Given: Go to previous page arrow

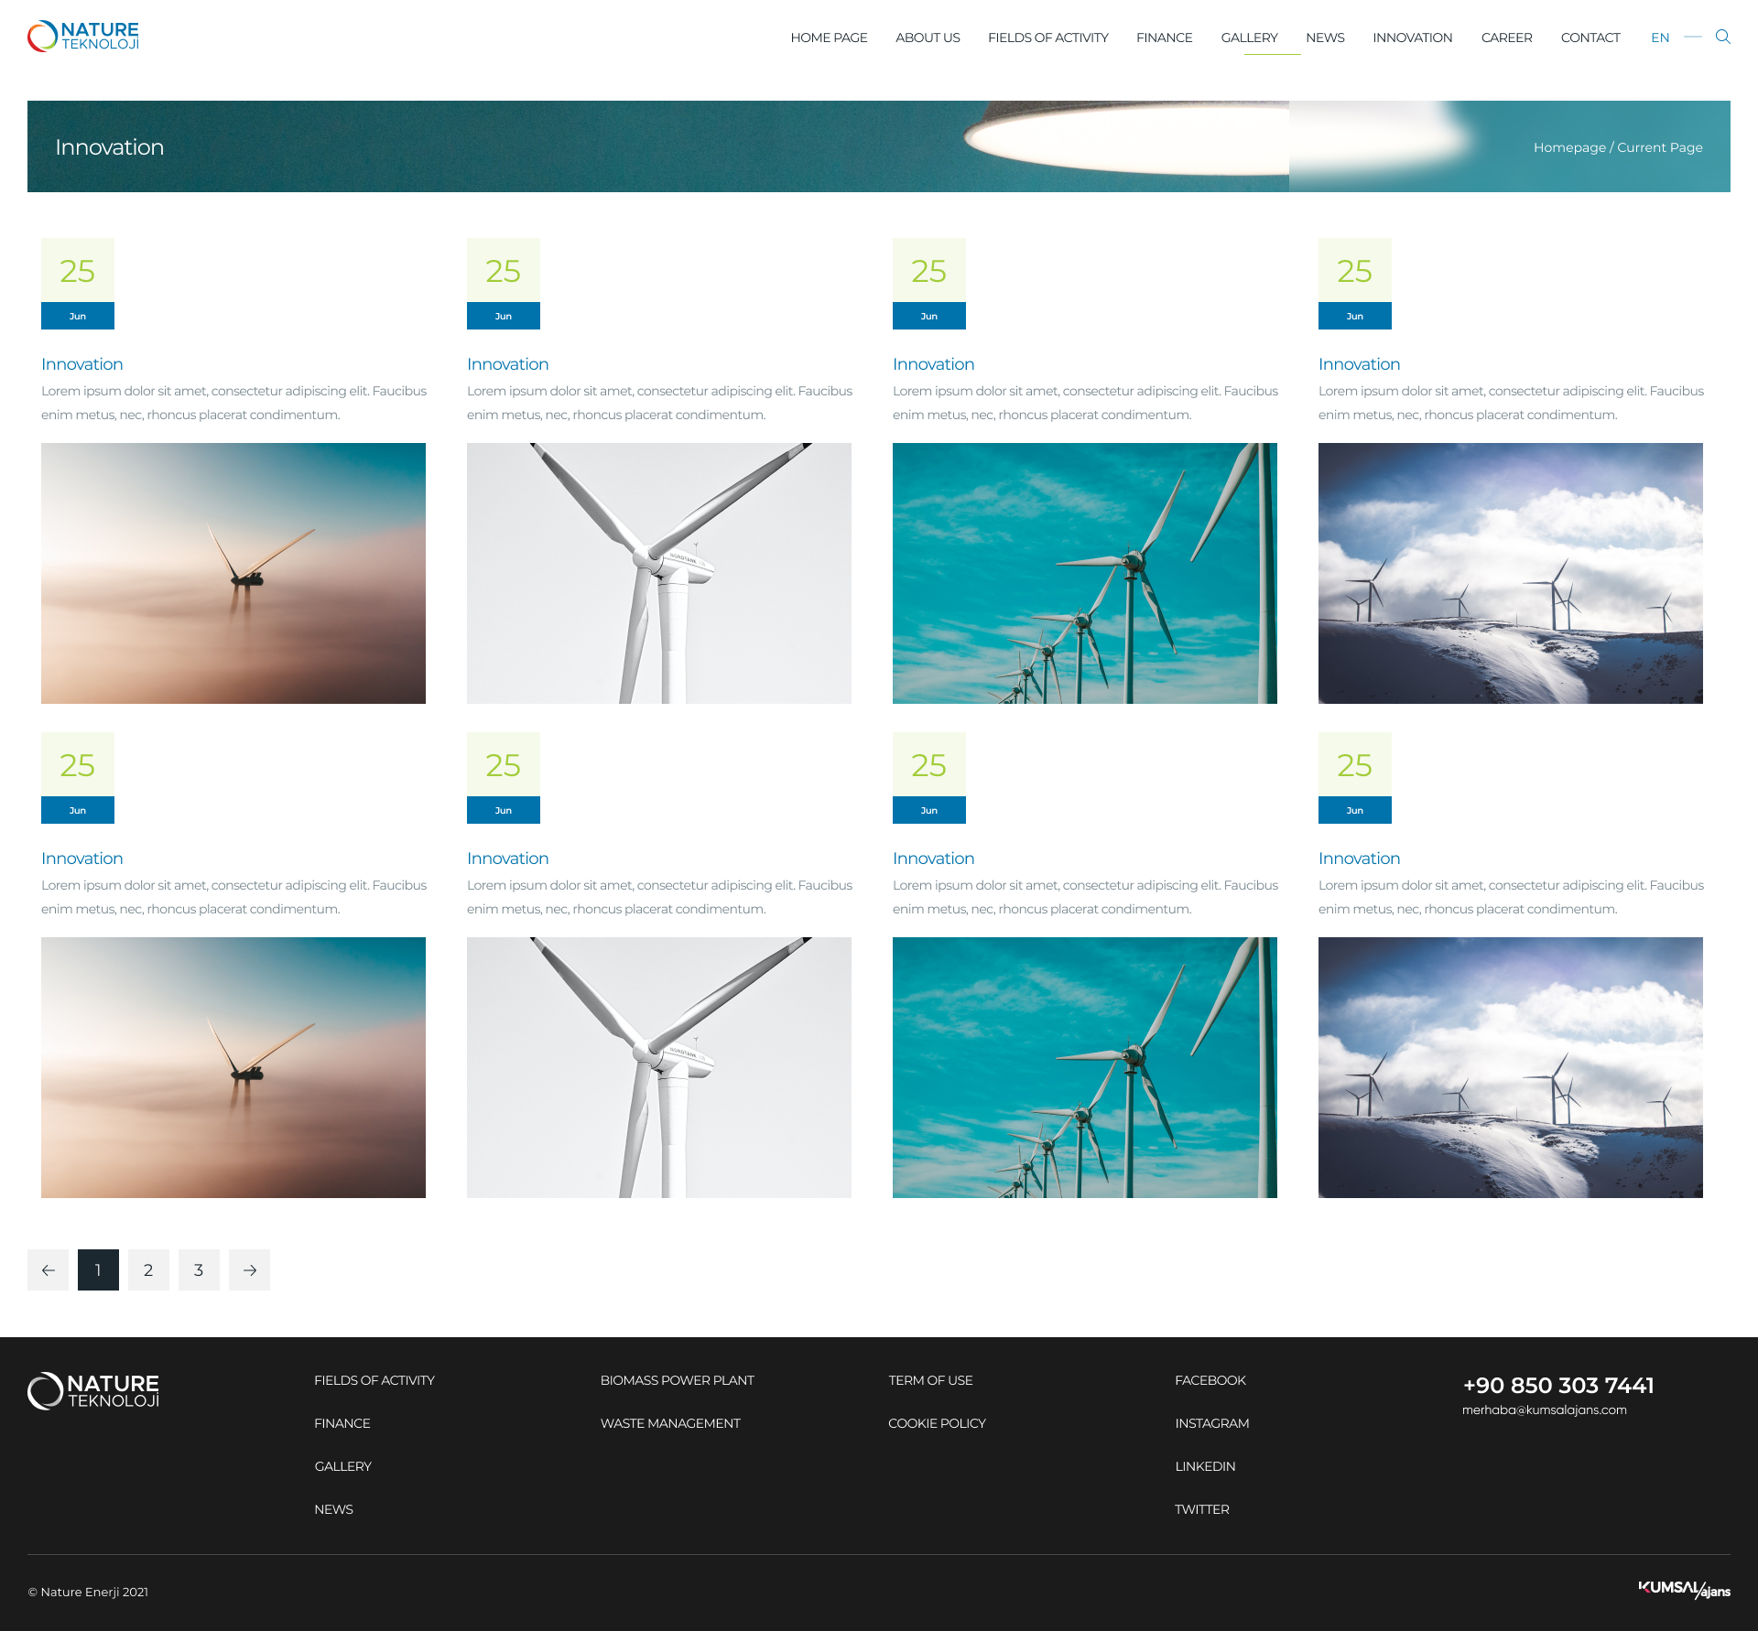Looking at the screenshot, I should (x=48, y=1269).
